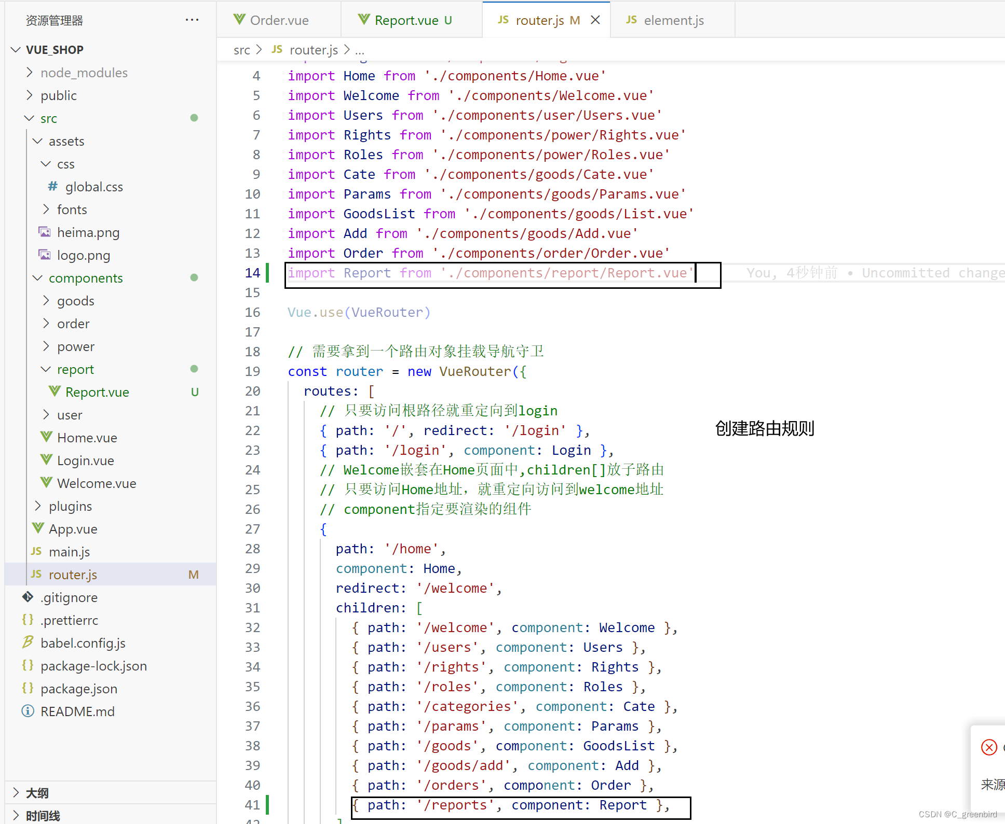Close the router.js editor tab

click(x=595, y=20)
